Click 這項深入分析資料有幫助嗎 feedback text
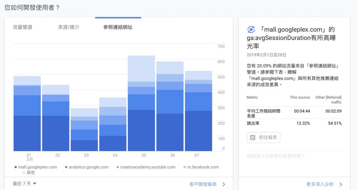This screenshot has width=357, height=190. click(276, 156)
